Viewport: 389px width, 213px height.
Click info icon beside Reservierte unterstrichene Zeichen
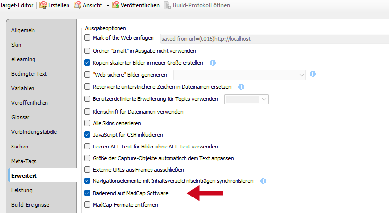pos(241,87)
